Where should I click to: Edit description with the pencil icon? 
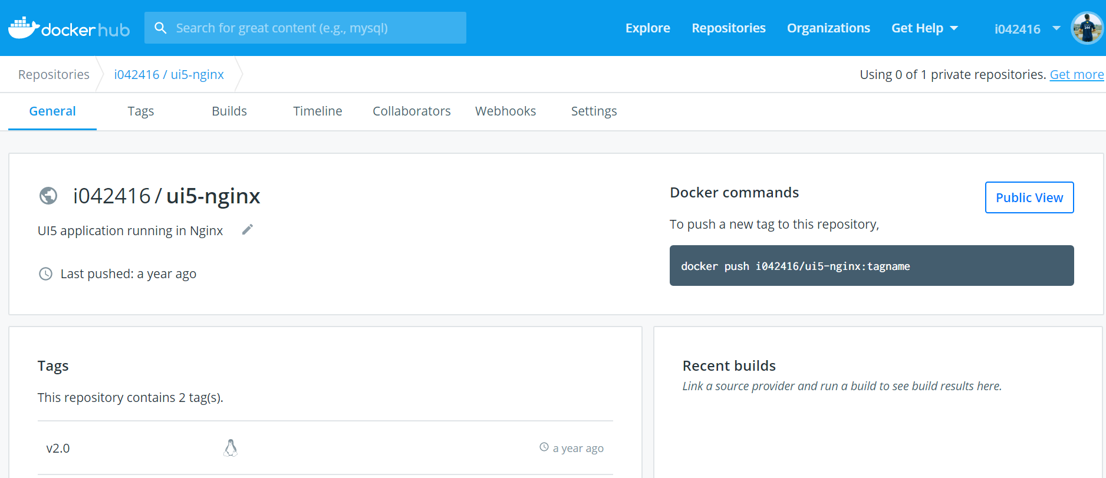click(x=248, y=229)
